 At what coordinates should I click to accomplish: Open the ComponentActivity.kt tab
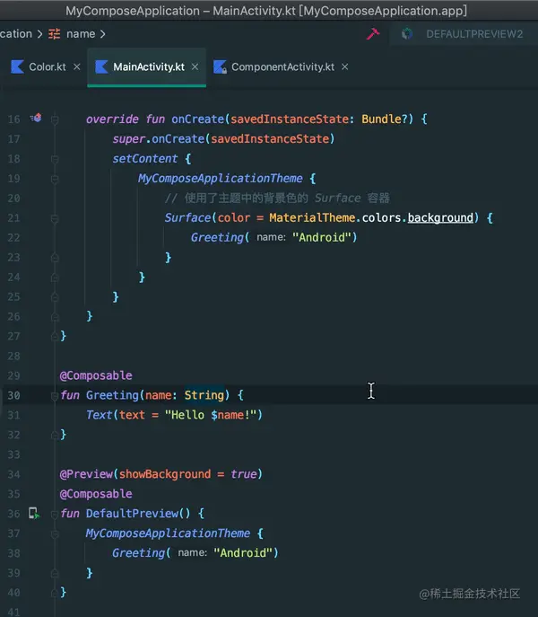pos(282,66)
